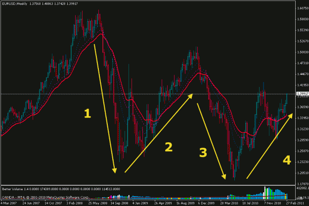Click the 4 Mar 2007 date label
Viewport: 309px width, 206px height.
coord(9,203)
